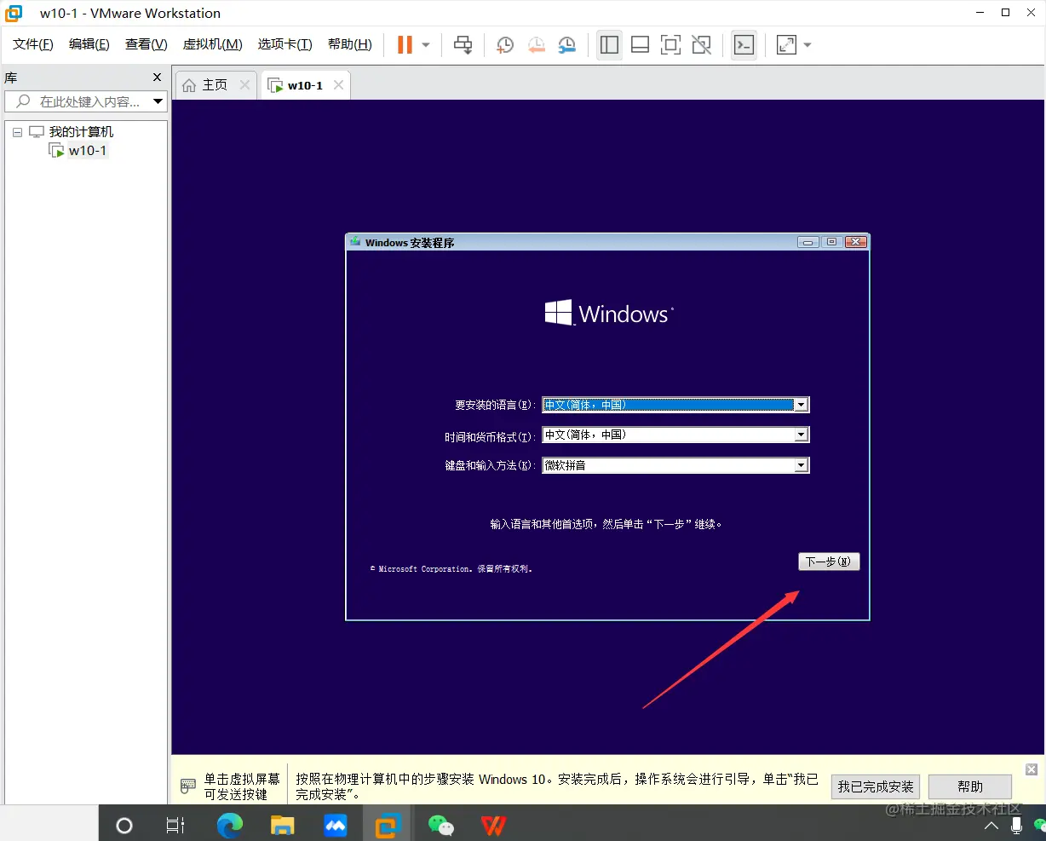Revert the virtual machine to its snapshot
The width and height of the screenshot is (1046, 841).
536,44
